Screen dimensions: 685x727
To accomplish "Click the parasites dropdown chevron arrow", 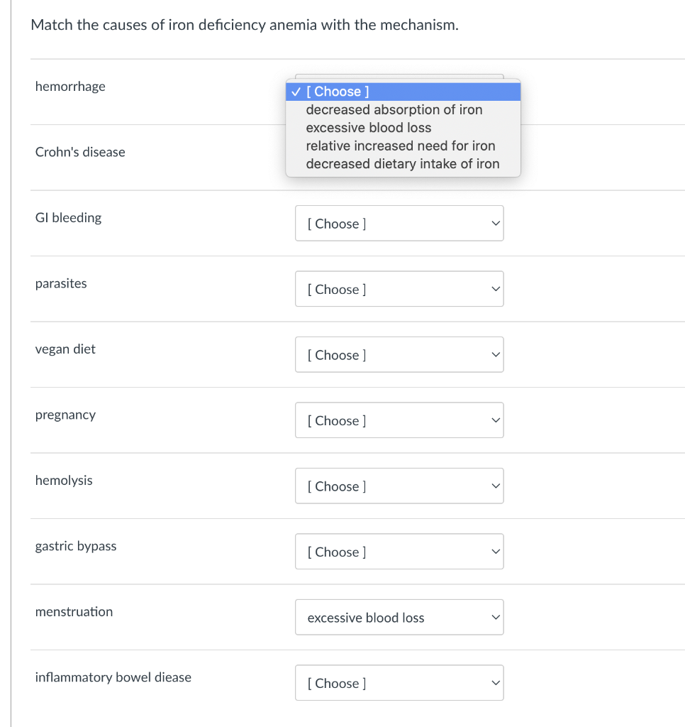I will click(494, 289).
